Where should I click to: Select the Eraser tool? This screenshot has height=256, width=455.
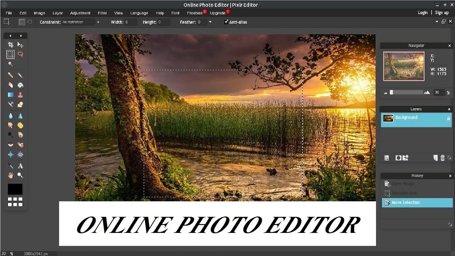coord(11,85)
